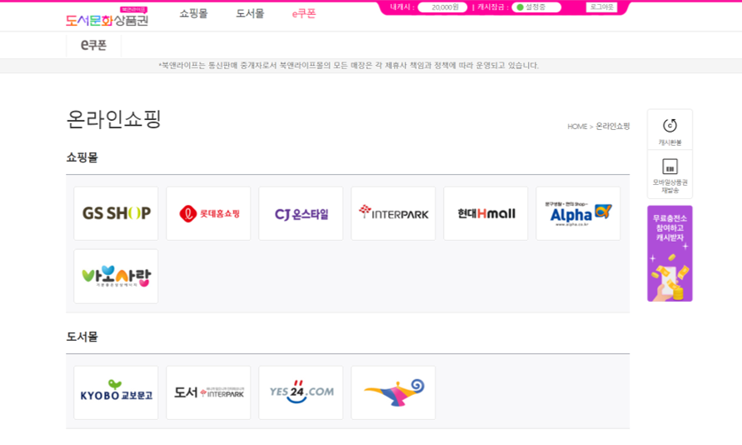Open the CJ 온스타일 mall tile
742x445 pixels.
click(x=301, y=213)
